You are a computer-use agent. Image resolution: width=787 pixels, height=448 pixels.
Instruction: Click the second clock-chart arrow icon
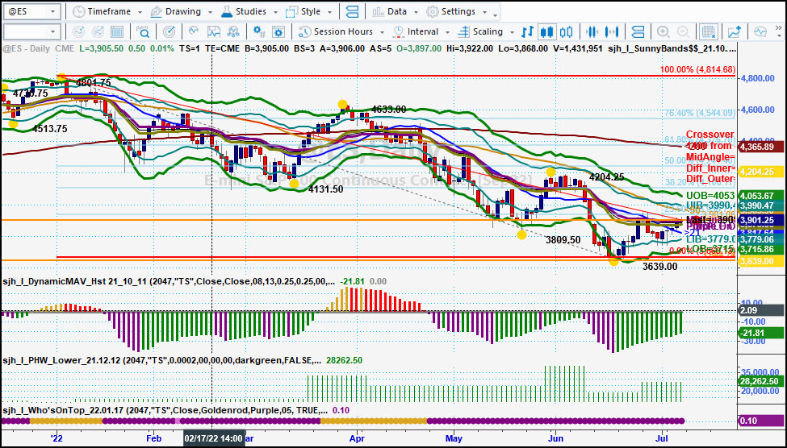[x=98, y=32]
